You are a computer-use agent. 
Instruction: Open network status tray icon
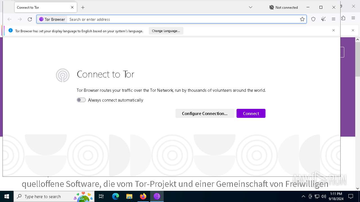pyautogui.click(x=317, y=196)
